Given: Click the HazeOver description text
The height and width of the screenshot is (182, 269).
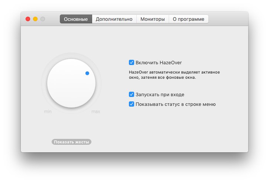Looking at the screenshot, I should pyautogui.click(x=174, y=75).
